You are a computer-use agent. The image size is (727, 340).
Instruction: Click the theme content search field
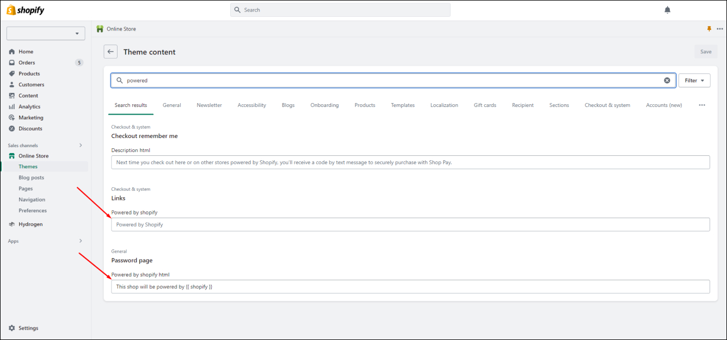(393, 80)
